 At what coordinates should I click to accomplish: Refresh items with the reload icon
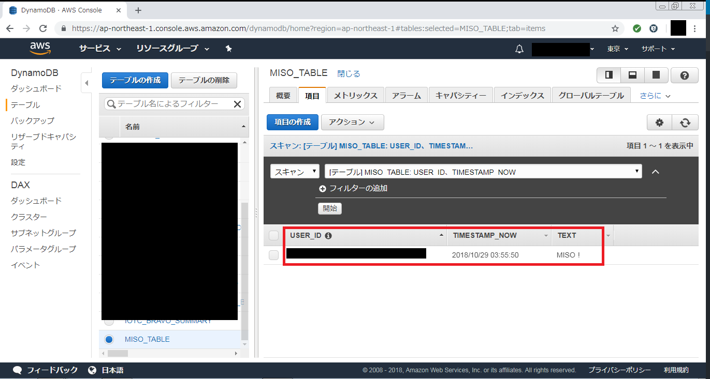(685, 123)
